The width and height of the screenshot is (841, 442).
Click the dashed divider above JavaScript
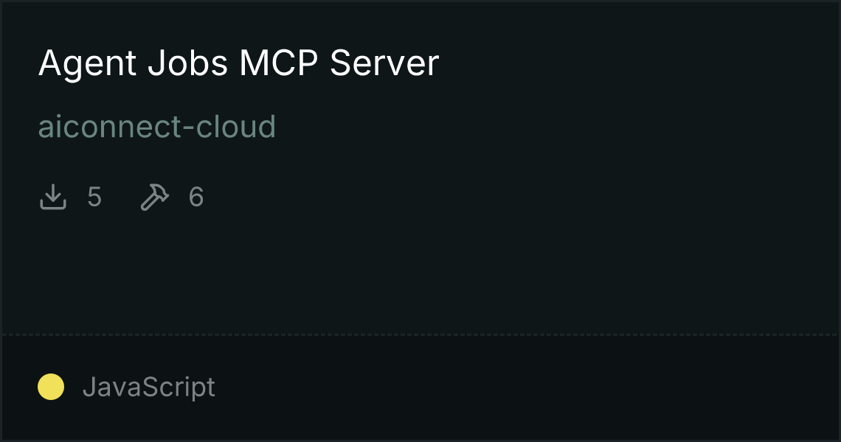[x=420, y=335]
